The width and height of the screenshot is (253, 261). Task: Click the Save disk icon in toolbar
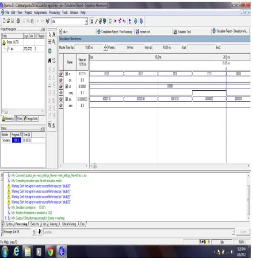[x=13, y=21]
